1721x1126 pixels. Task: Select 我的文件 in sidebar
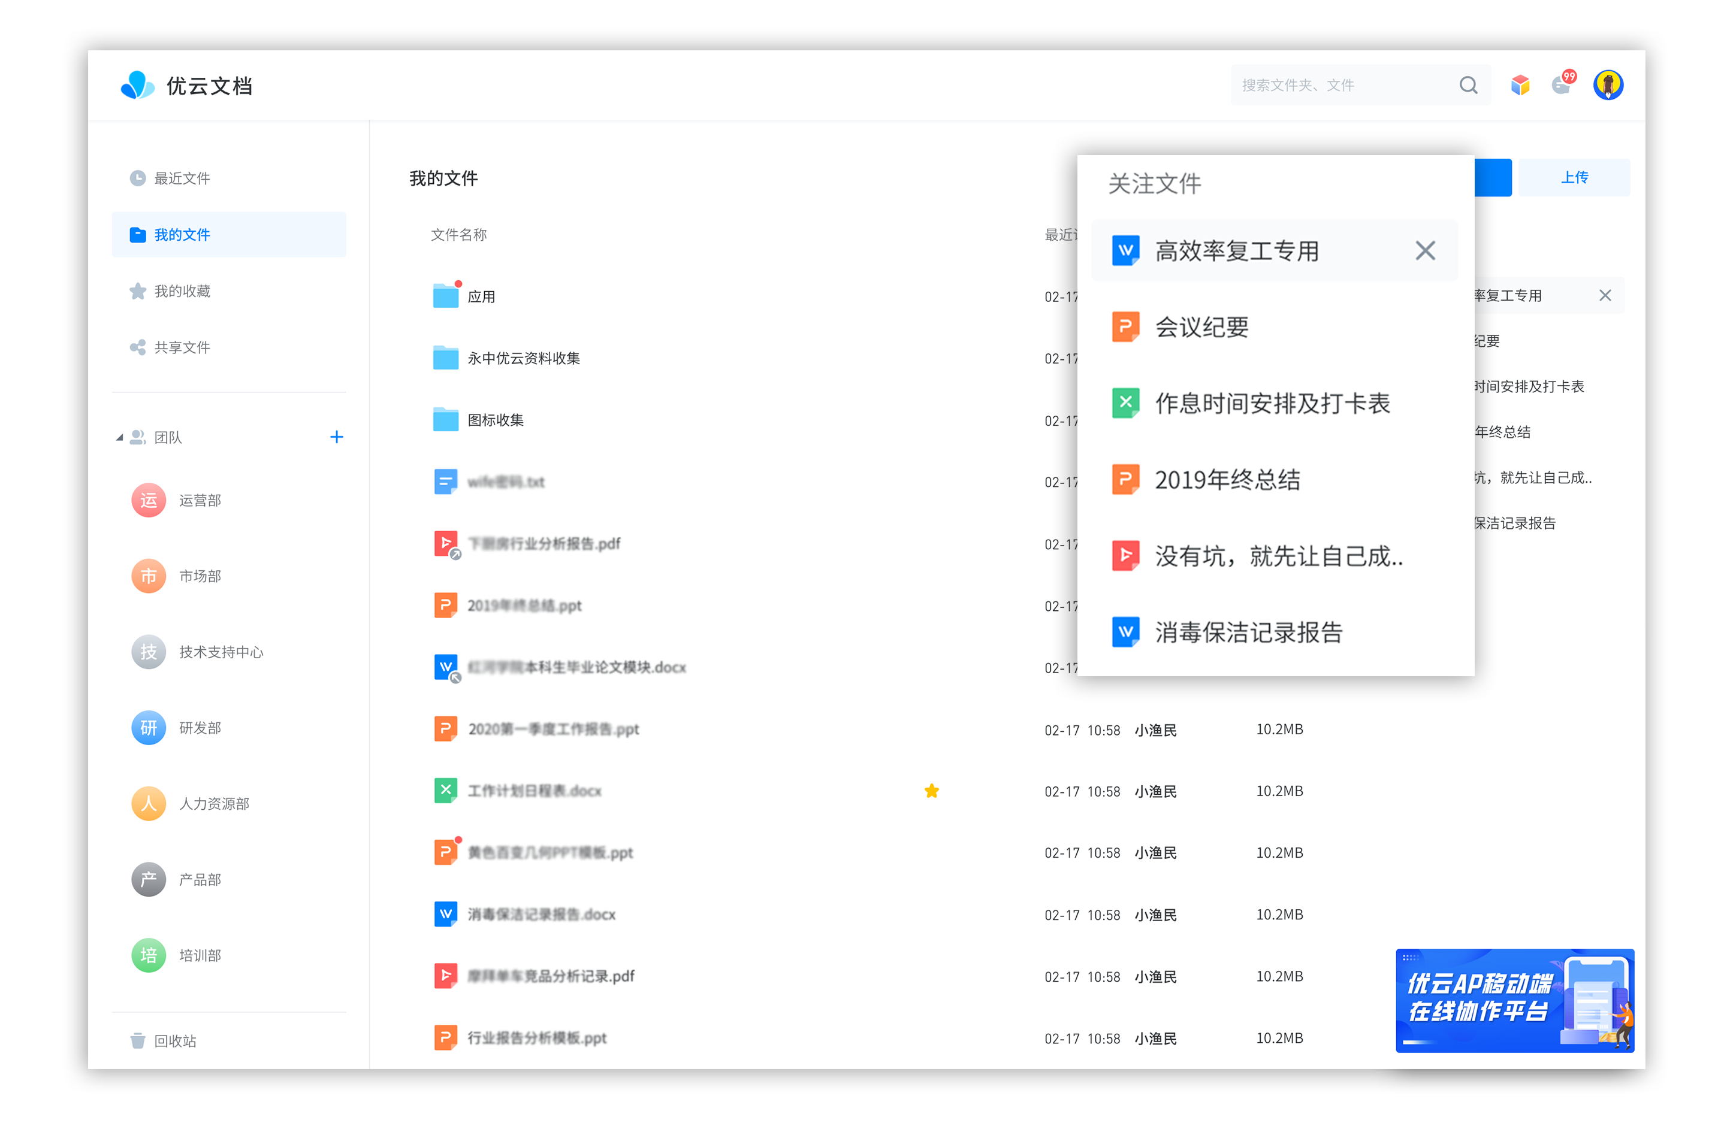(230, 235)
